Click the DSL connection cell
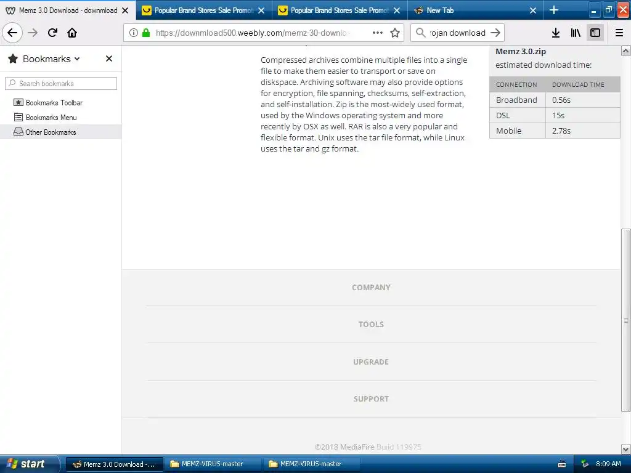This screenshot has height=473, width=631. (x=517, y=115)
